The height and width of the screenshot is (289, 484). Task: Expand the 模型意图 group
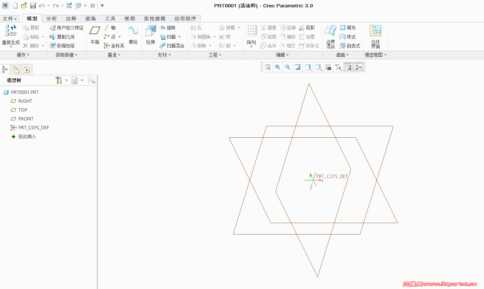point(376,55)
